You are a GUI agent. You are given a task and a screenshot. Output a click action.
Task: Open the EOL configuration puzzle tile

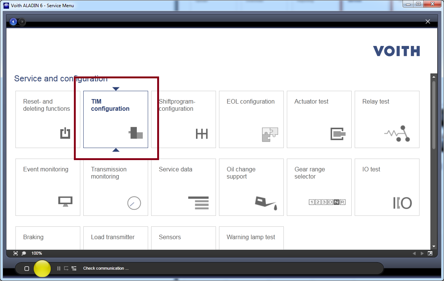[251, 119]
